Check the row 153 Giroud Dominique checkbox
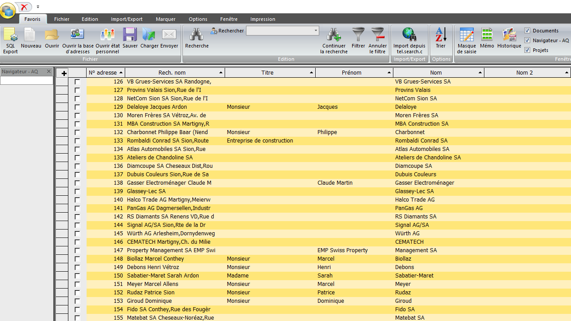 77,301
